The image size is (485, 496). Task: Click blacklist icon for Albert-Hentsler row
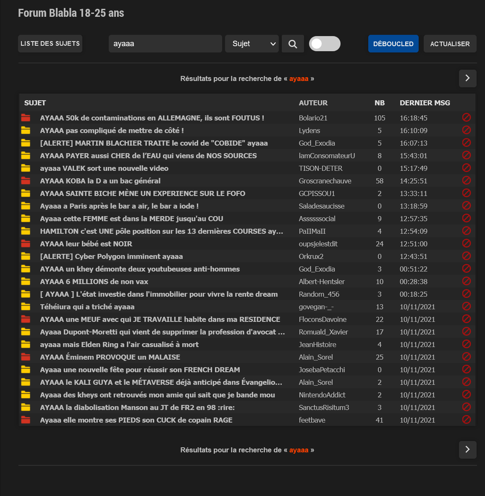tap(467, 281)
